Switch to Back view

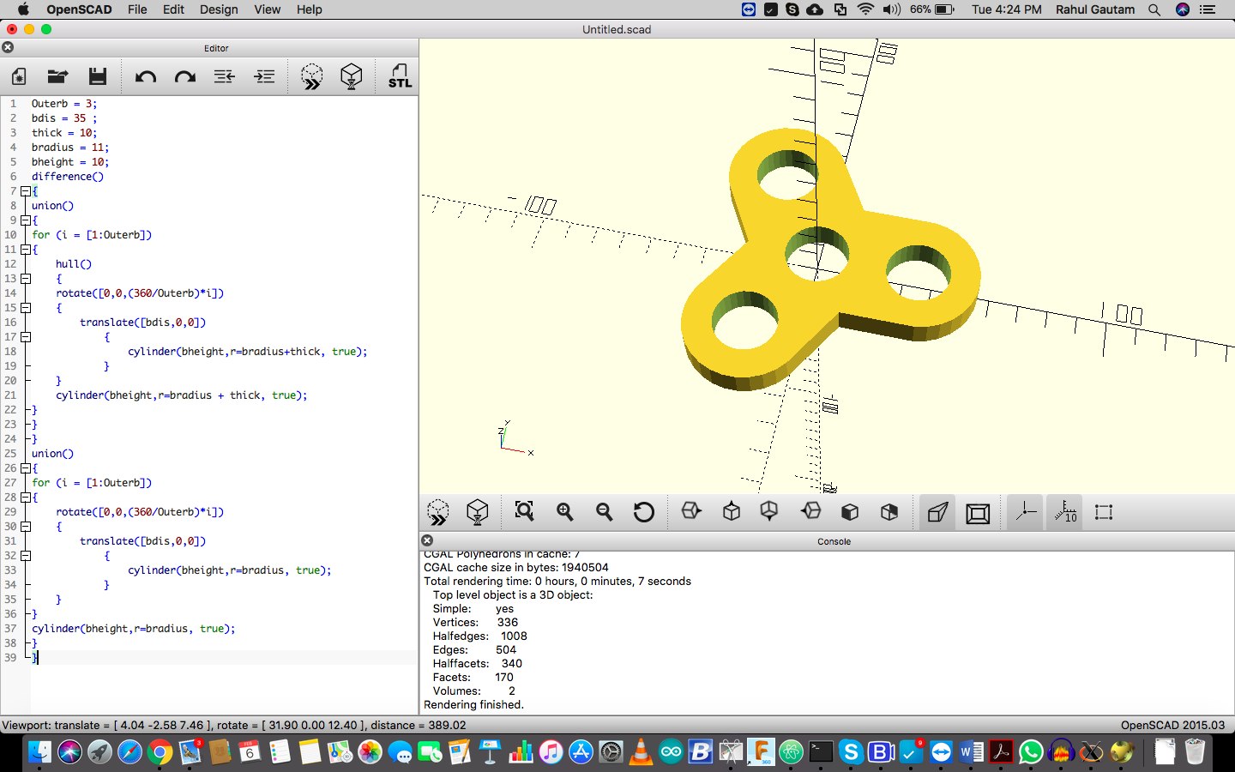(x=889, y=512)
